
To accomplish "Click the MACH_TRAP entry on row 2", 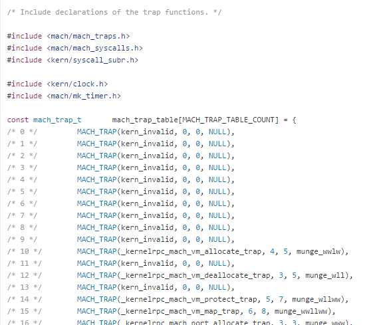I will (x=156, y=156).
